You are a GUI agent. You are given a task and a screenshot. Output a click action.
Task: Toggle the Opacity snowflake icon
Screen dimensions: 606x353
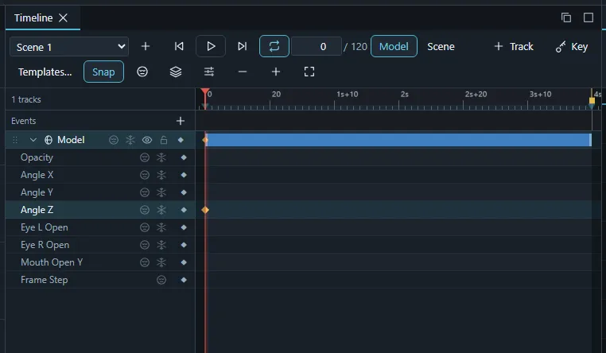tap(161, 157)
